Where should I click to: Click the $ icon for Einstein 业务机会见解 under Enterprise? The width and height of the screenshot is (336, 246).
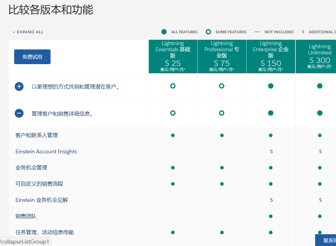pos(271,200)
